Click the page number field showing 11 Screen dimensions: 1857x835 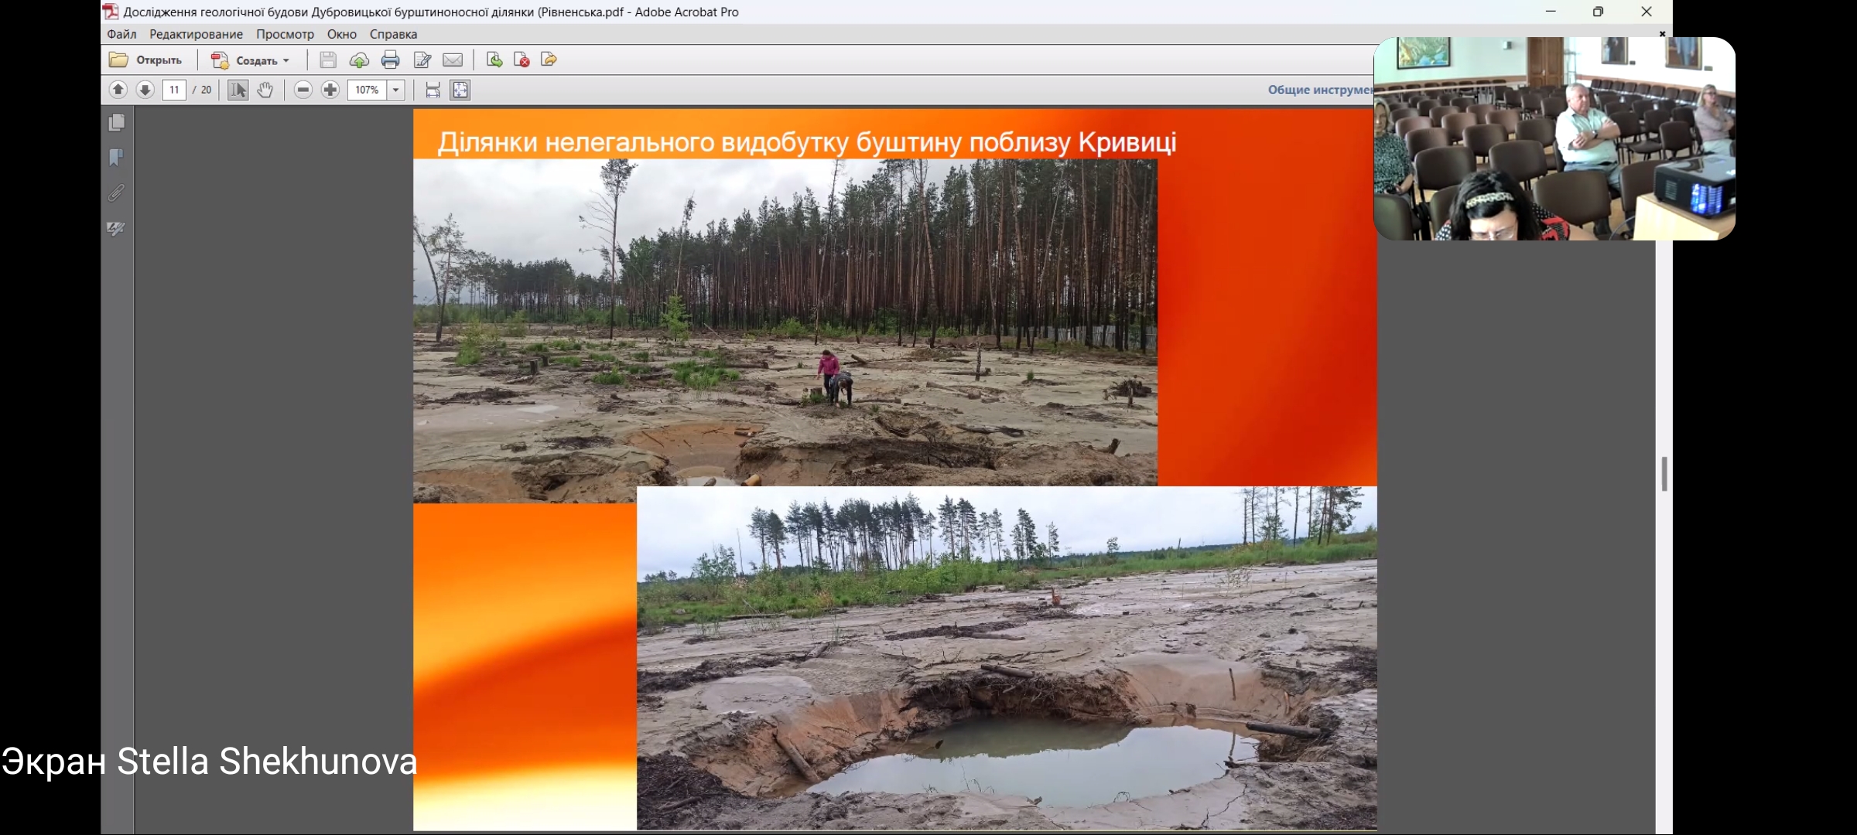[x=174, y=90]
